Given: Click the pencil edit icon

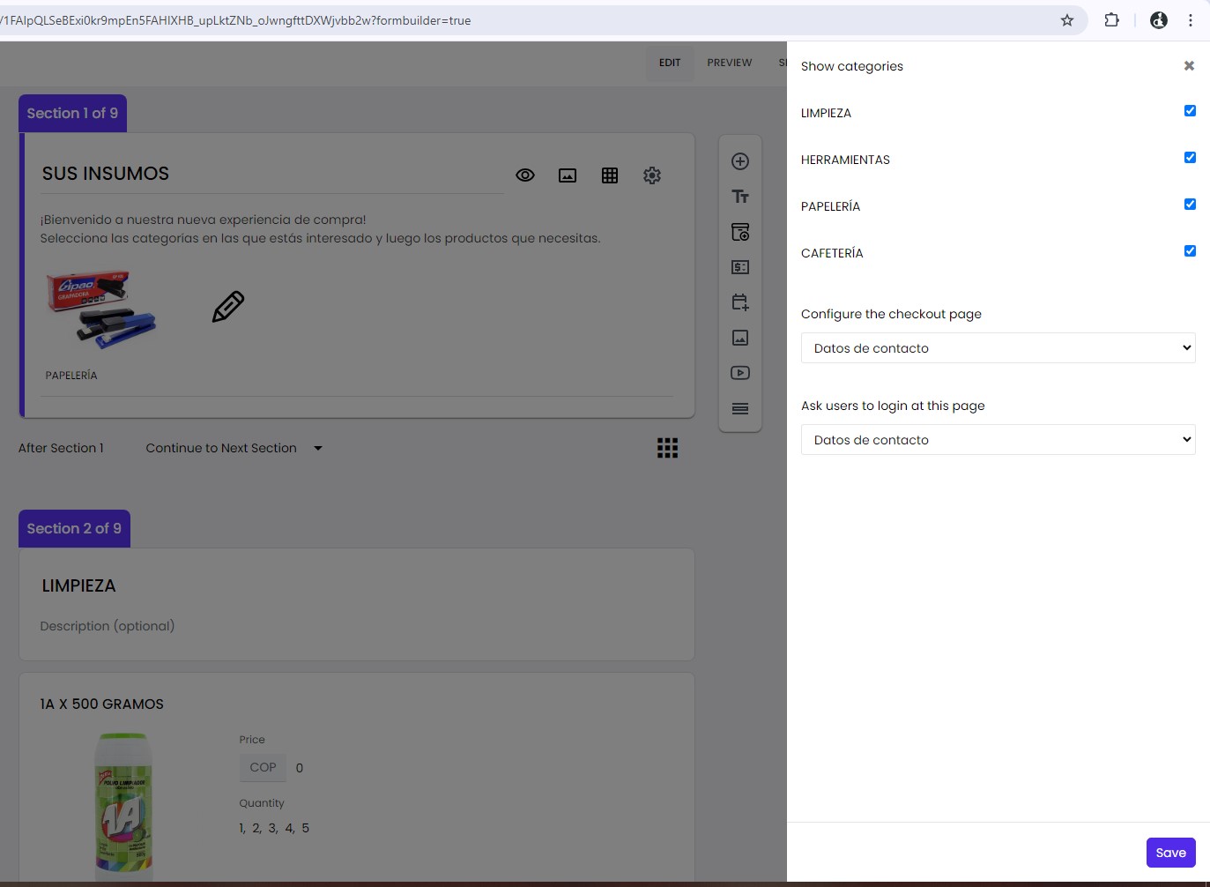Looking at the screenshot, I should point(228,307).
